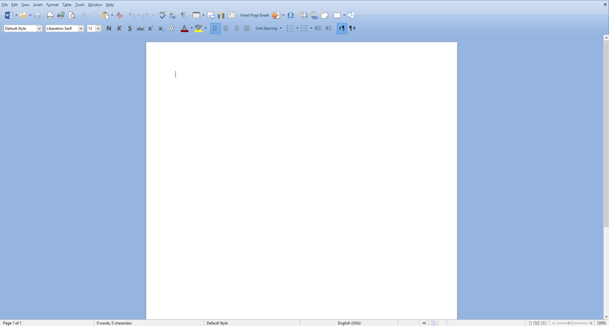The width and height of the screenshot is (609, 326).
Task: Click the Insert Image icon
Action: point(211,15)
